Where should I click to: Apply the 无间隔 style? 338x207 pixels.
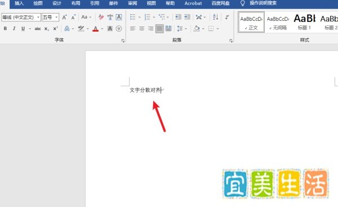[278, 22]
